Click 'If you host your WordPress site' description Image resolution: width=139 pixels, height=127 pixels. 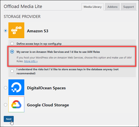[x=74, y=59]
